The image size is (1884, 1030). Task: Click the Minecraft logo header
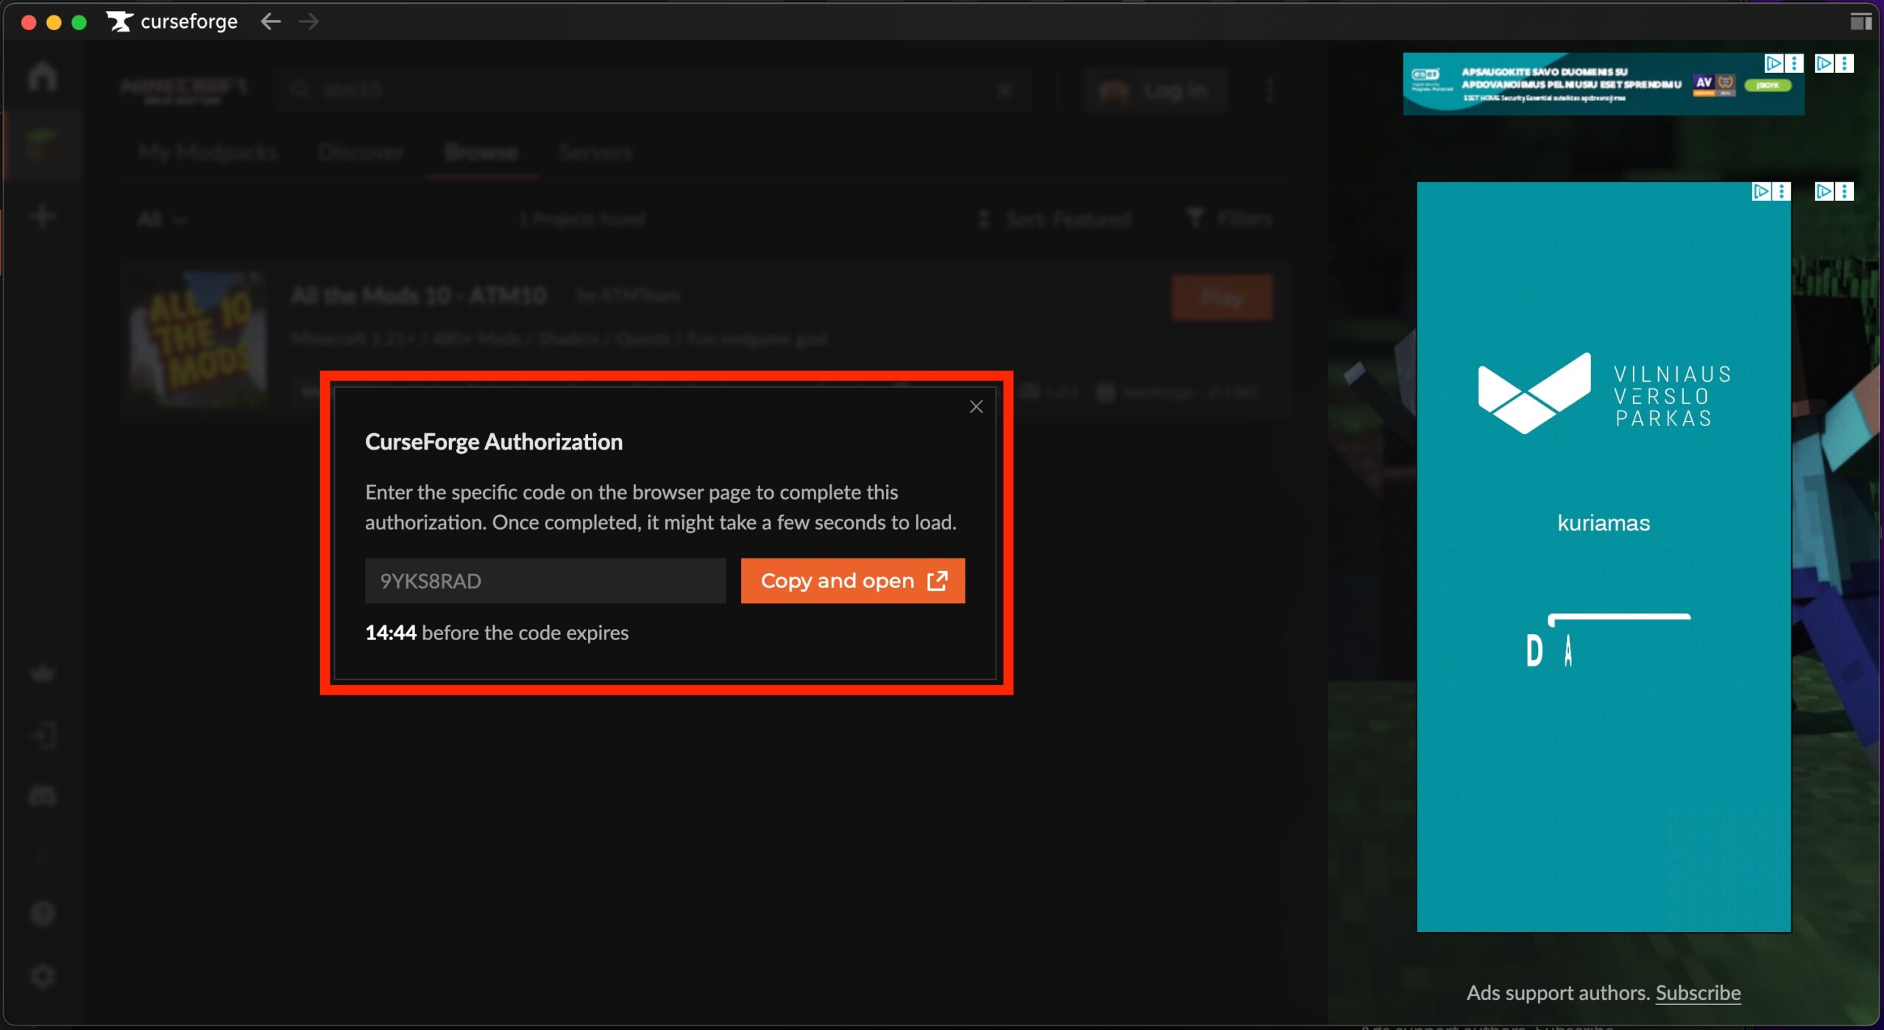[183, 90]
